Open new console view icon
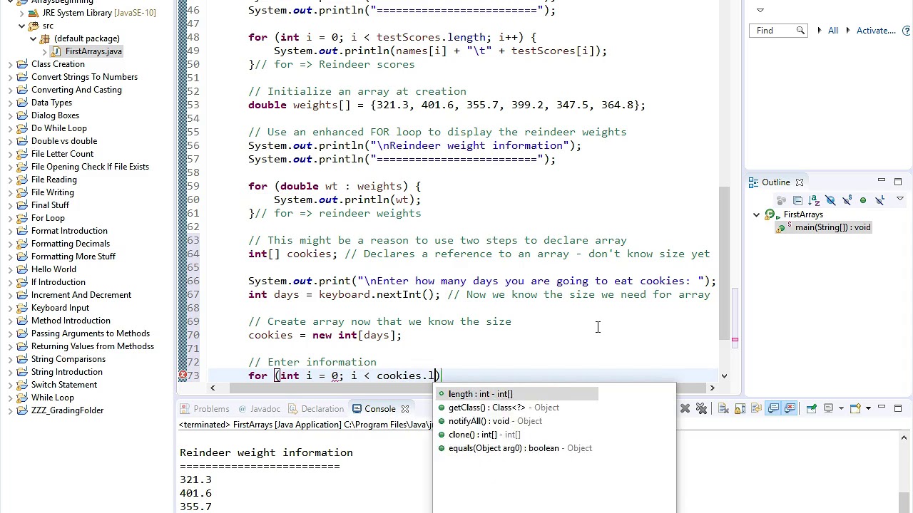The height and width of the screenshot is (513, 913). pos(855,408)
